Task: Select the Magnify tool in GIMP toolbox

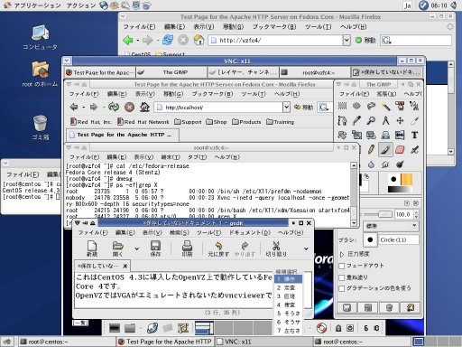Action: click(371, 120)
